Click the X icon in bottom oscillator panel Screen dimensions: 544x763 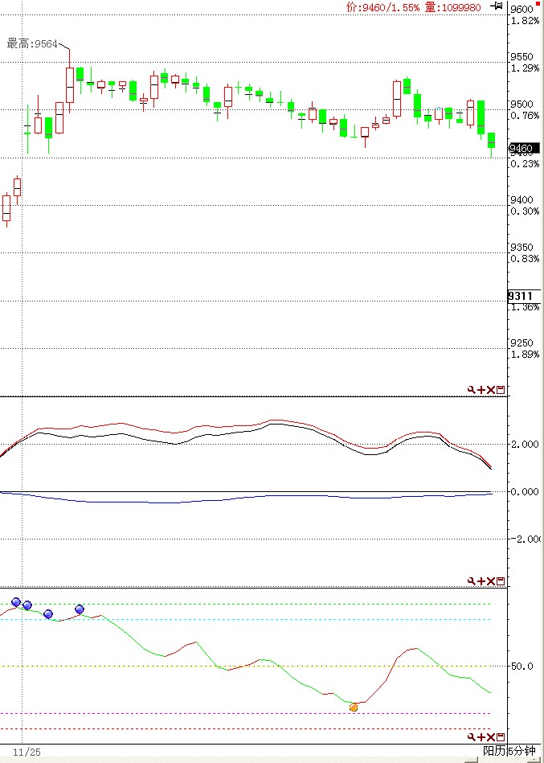(x=491, y=736)
